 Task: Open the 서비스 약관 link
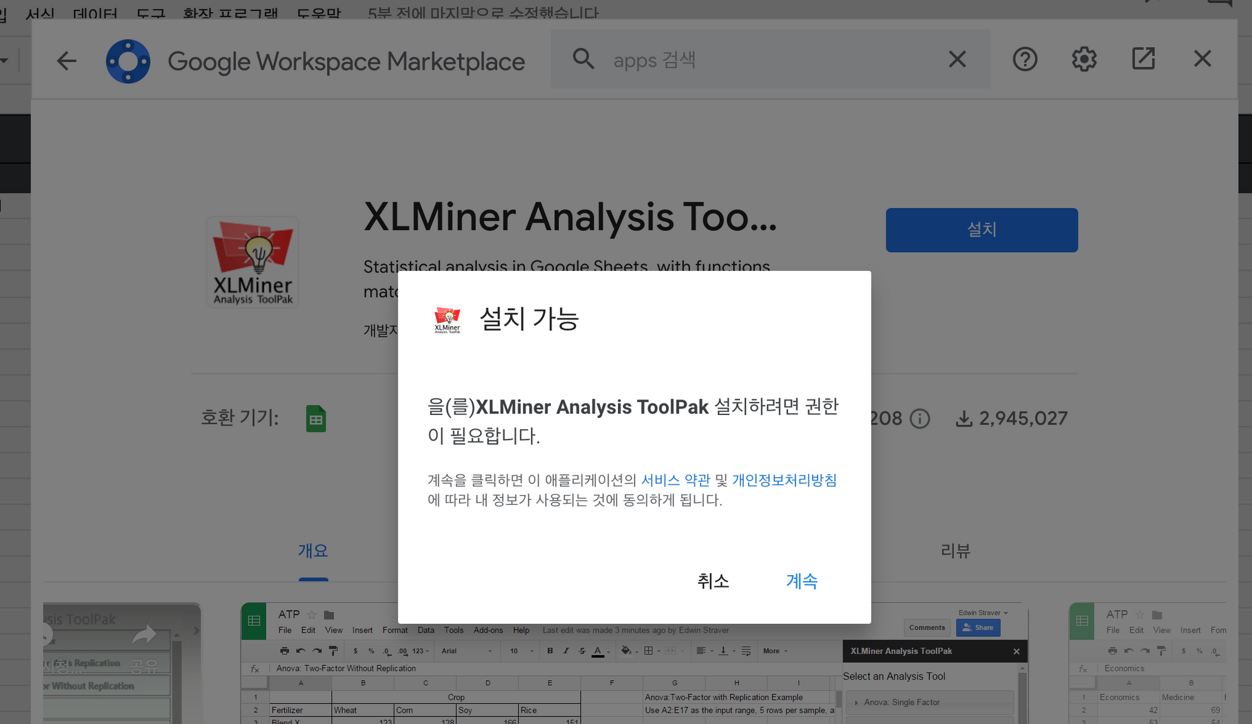pyautogui.click(x=675, y=480)
